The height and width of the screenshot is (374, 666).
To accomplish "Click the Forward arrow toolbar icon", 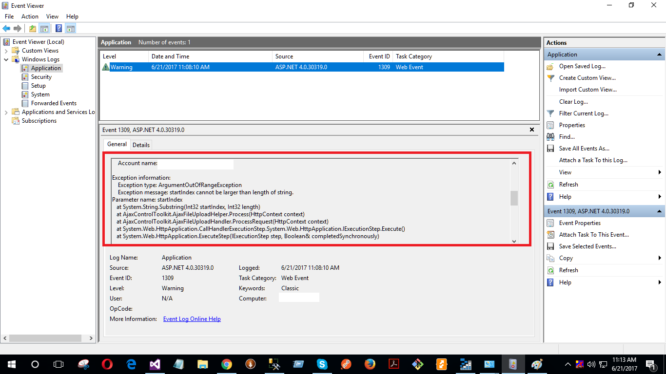I will tap(18, 29).
